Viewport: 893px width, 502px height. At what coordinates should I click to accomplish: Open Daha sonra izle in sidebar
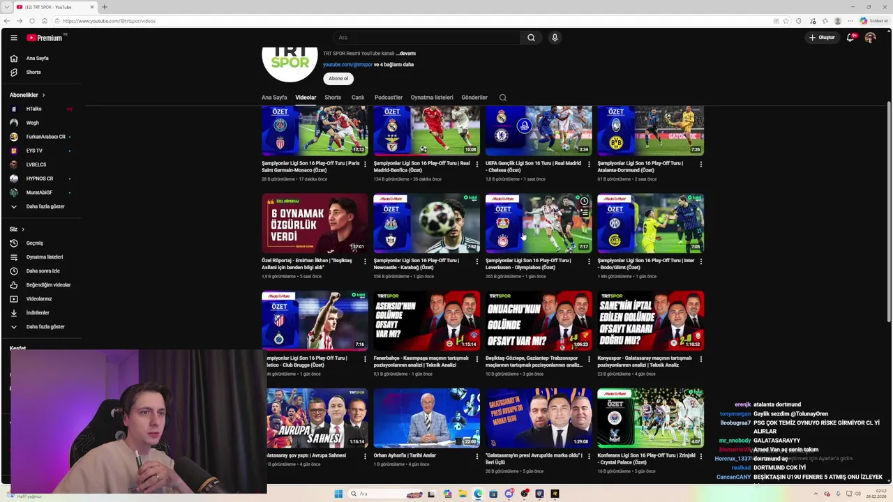(42, 271)
